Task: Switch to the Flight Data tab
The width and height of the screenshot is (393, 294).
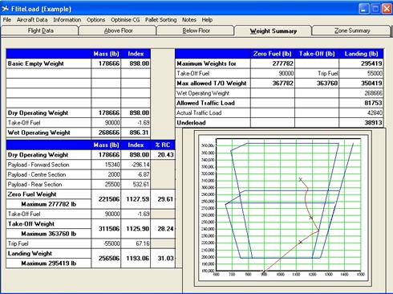Action: (x=40, y=31)
